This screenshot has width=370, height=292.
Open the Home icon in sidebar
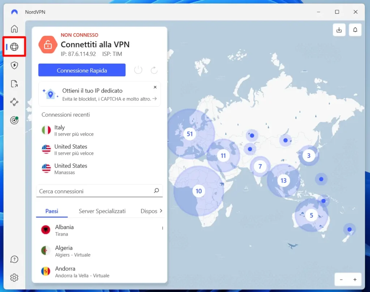coord(14,29)
